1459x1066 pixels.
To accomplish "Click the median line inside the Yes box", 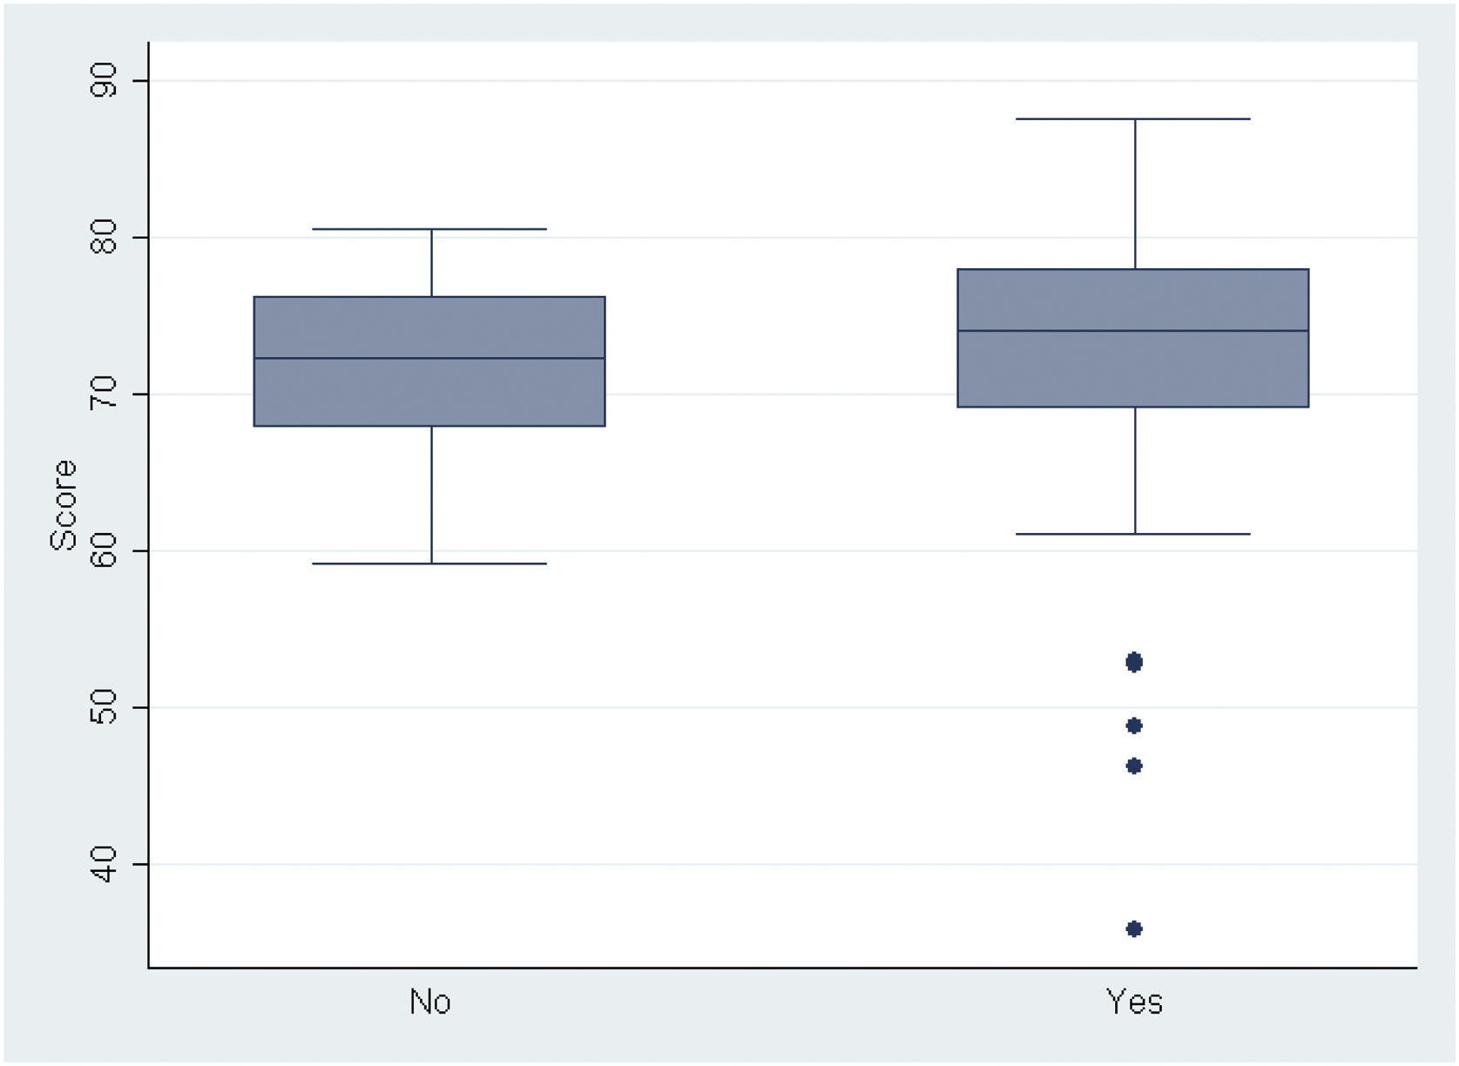I will pyautogui.click(x=1132, y=331).
